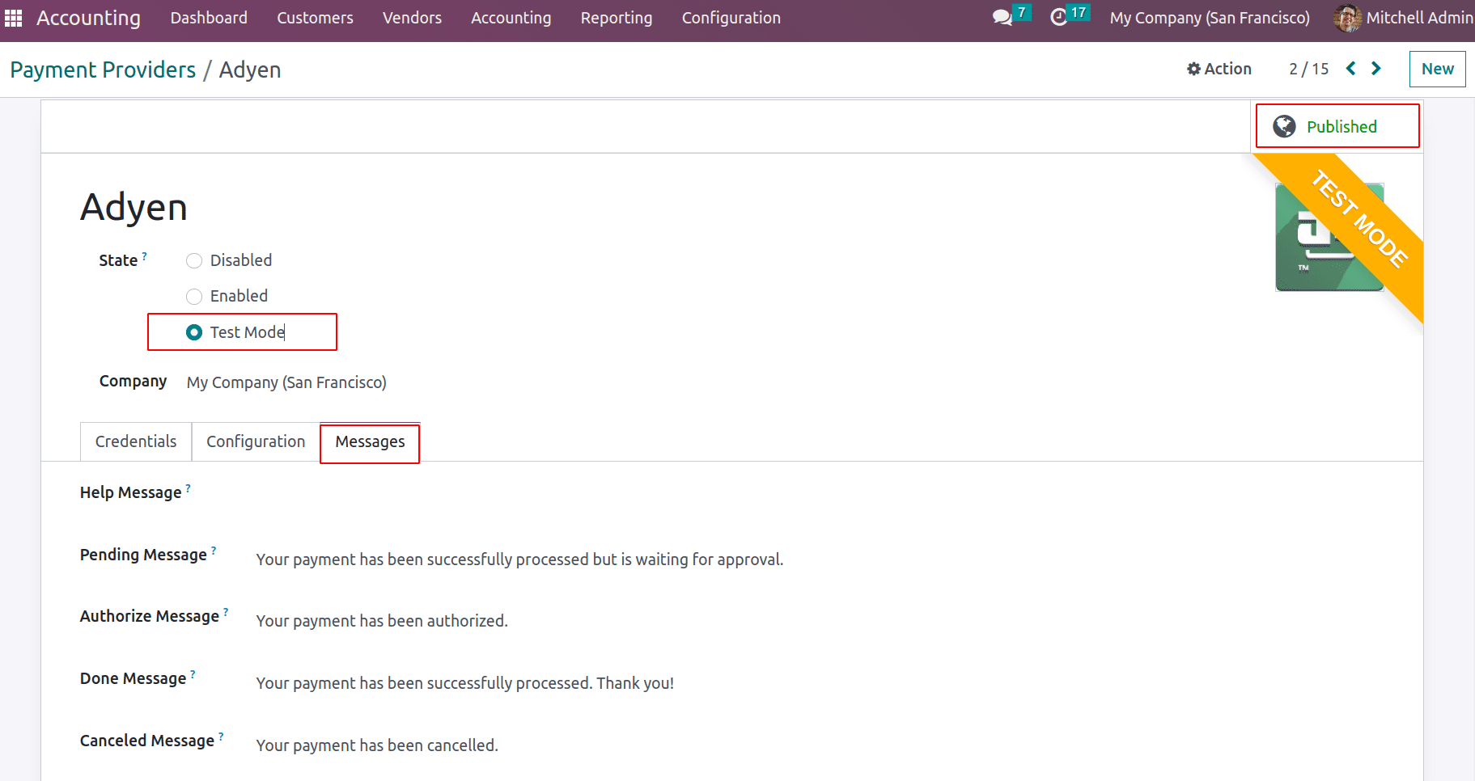
Task: Edit the Company field value
Action: pyautogui.click(x=286, y=382)
